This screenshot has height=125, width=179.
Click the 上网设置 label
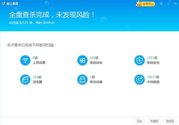coord(39,62)
